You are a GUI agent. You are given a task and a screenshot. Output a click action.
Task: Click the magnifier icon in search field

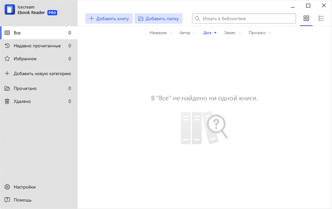point(197,19)
